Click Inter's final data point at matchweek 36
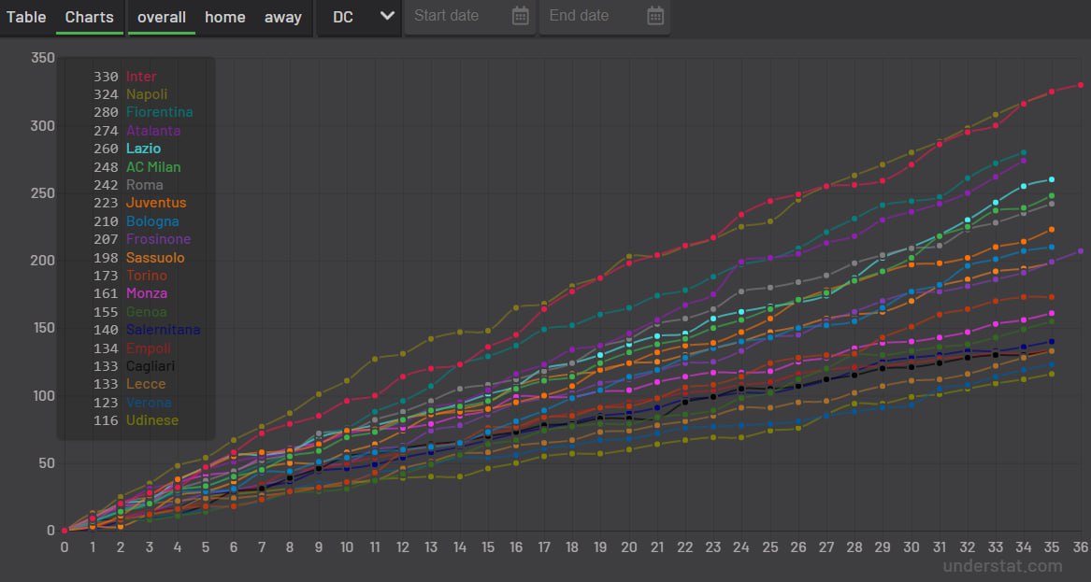The height and width of the screenshot is (582, 1091). [1081, 85]
